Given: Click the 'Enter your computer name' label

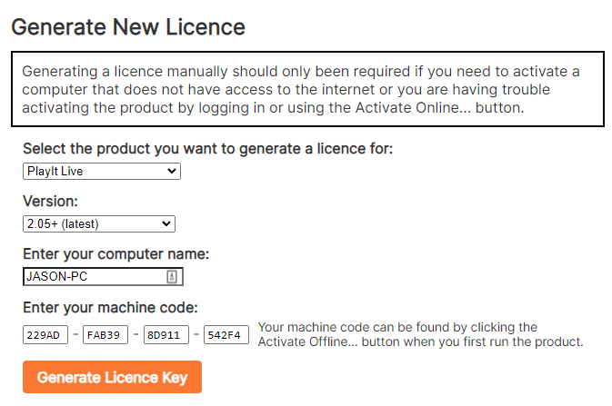Looking at the screenshot, I should 115,254.
